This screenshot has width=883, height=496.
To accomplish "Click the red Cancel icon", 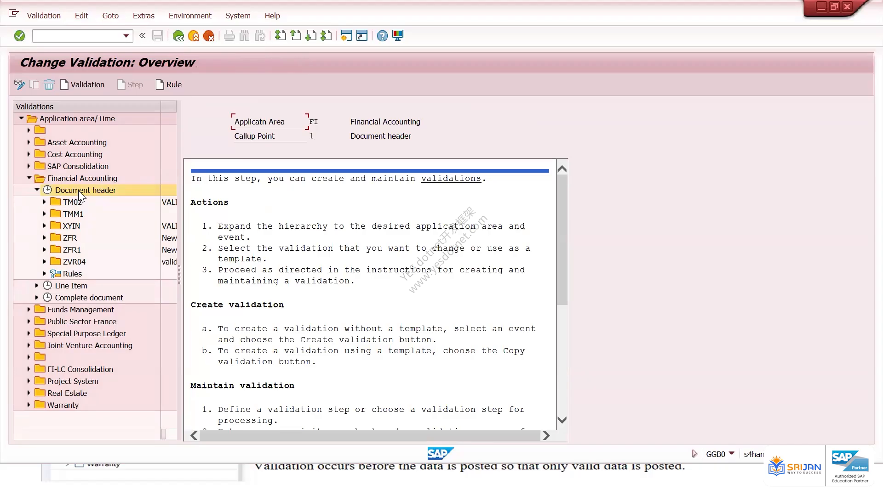I will [209, 36].
